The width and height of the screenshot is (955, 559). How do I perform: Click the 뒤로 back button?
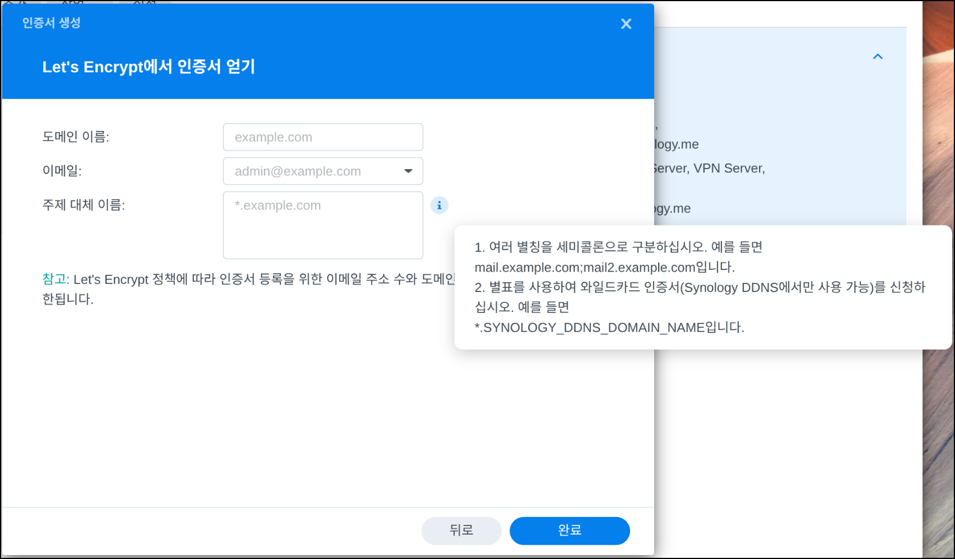point(461,531)
